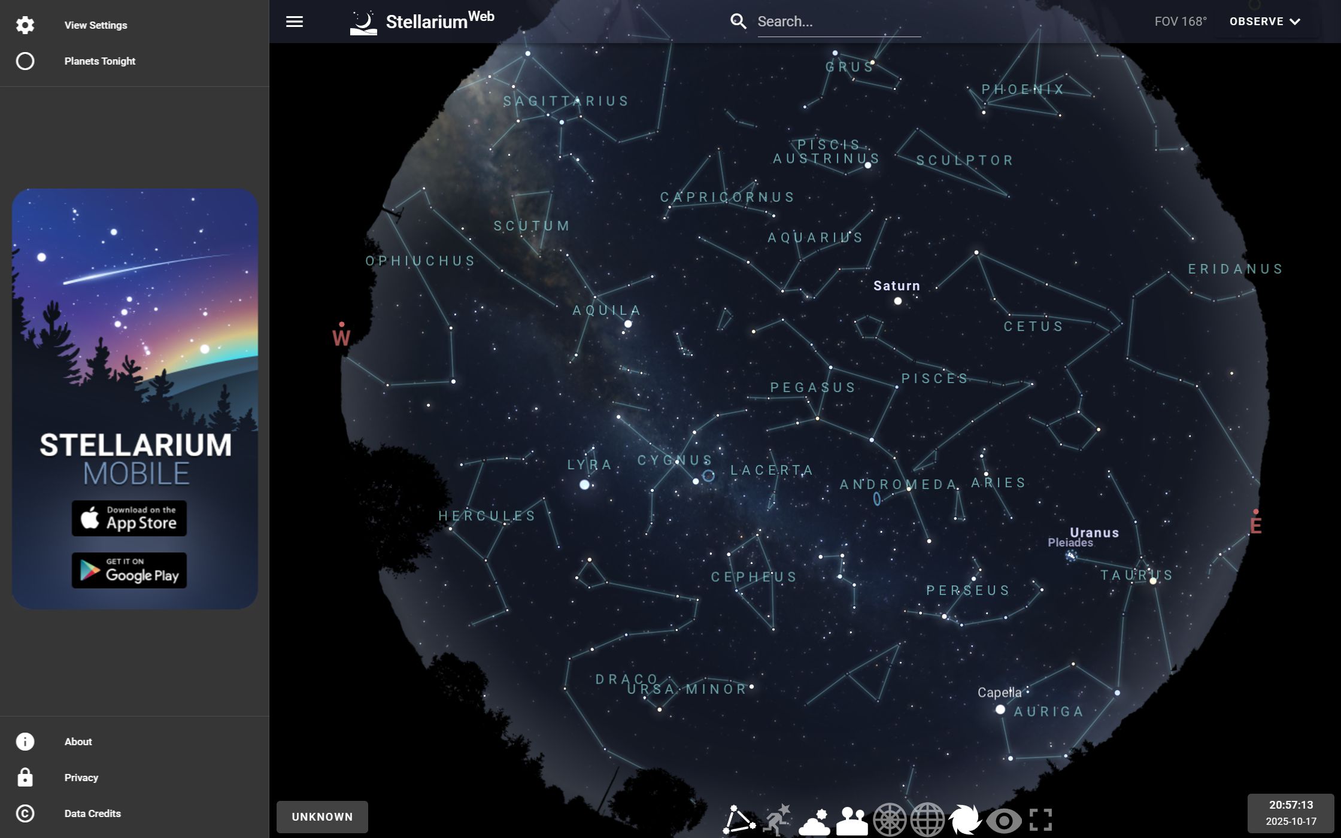Toggle the hamburger navigation menu
This screenshot has width=1341, height=838.
coord(295,21)
